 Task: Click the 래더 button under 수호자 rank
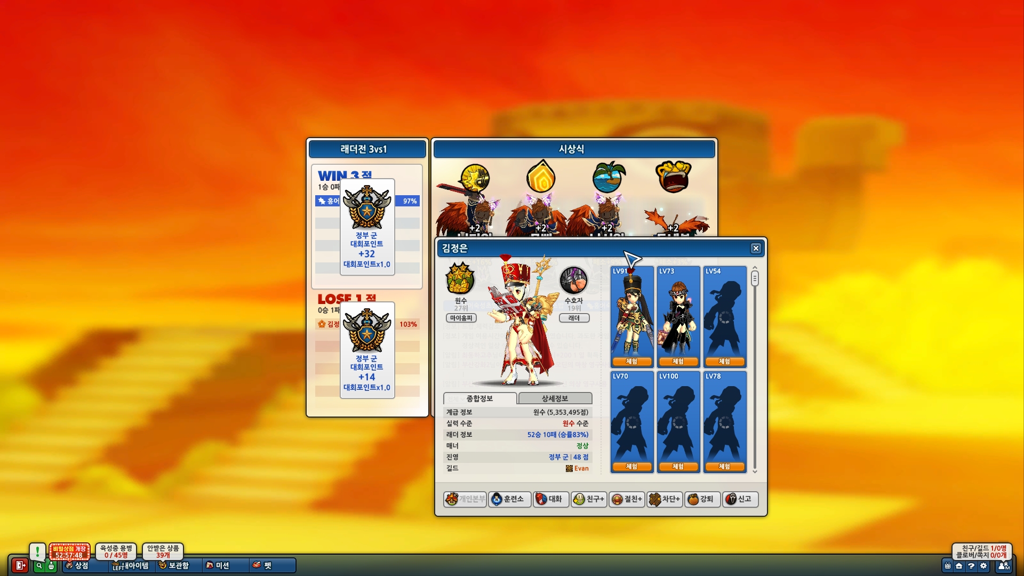tap(574, 318)
